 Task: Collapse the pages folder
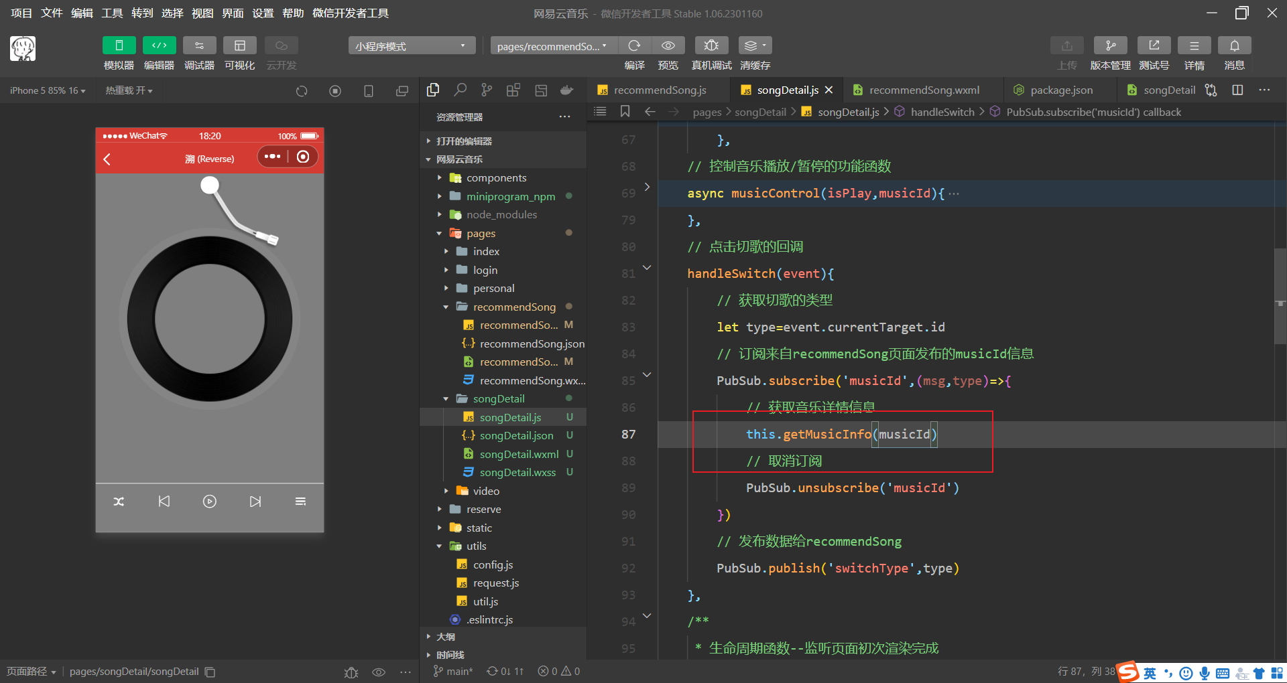pyautogui.click(x=503, y=233)
